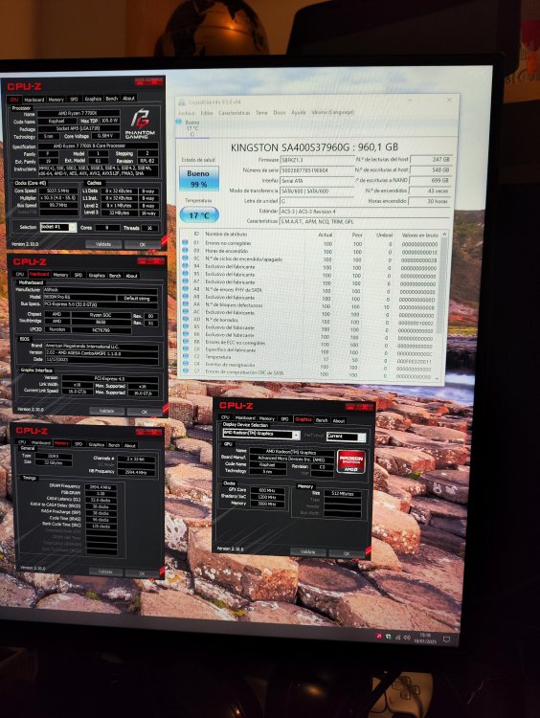Click the SMART attribute list scrollbar
540x718 pixels.
440,305
